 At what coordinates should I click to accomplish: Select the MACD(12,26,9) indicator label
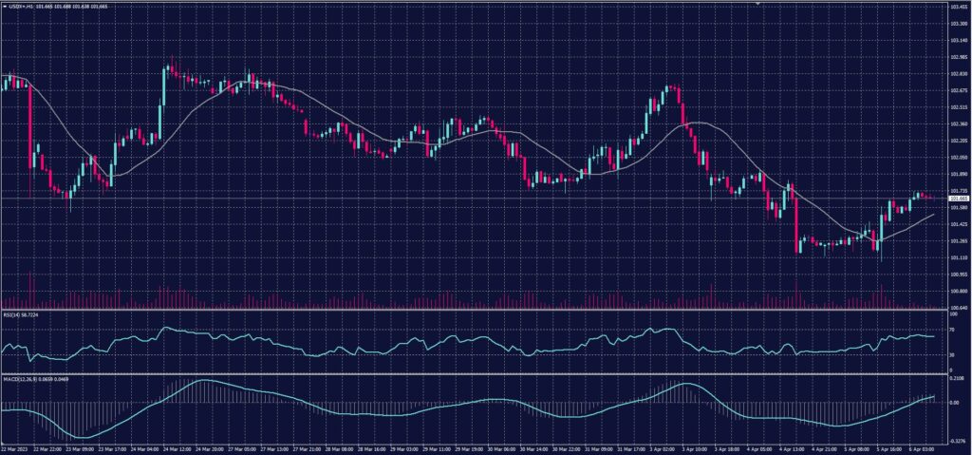17,378
